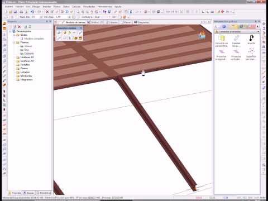
Task: Click the yellow sphere icon in floating toolbar
Action: [x=65, y=33]
